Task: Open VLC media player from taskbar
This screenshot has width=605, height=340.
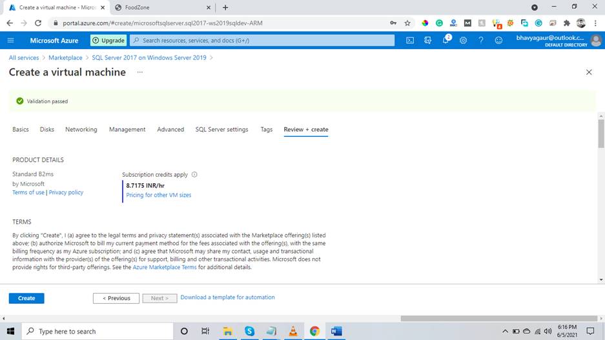Action: coord(293,331)
